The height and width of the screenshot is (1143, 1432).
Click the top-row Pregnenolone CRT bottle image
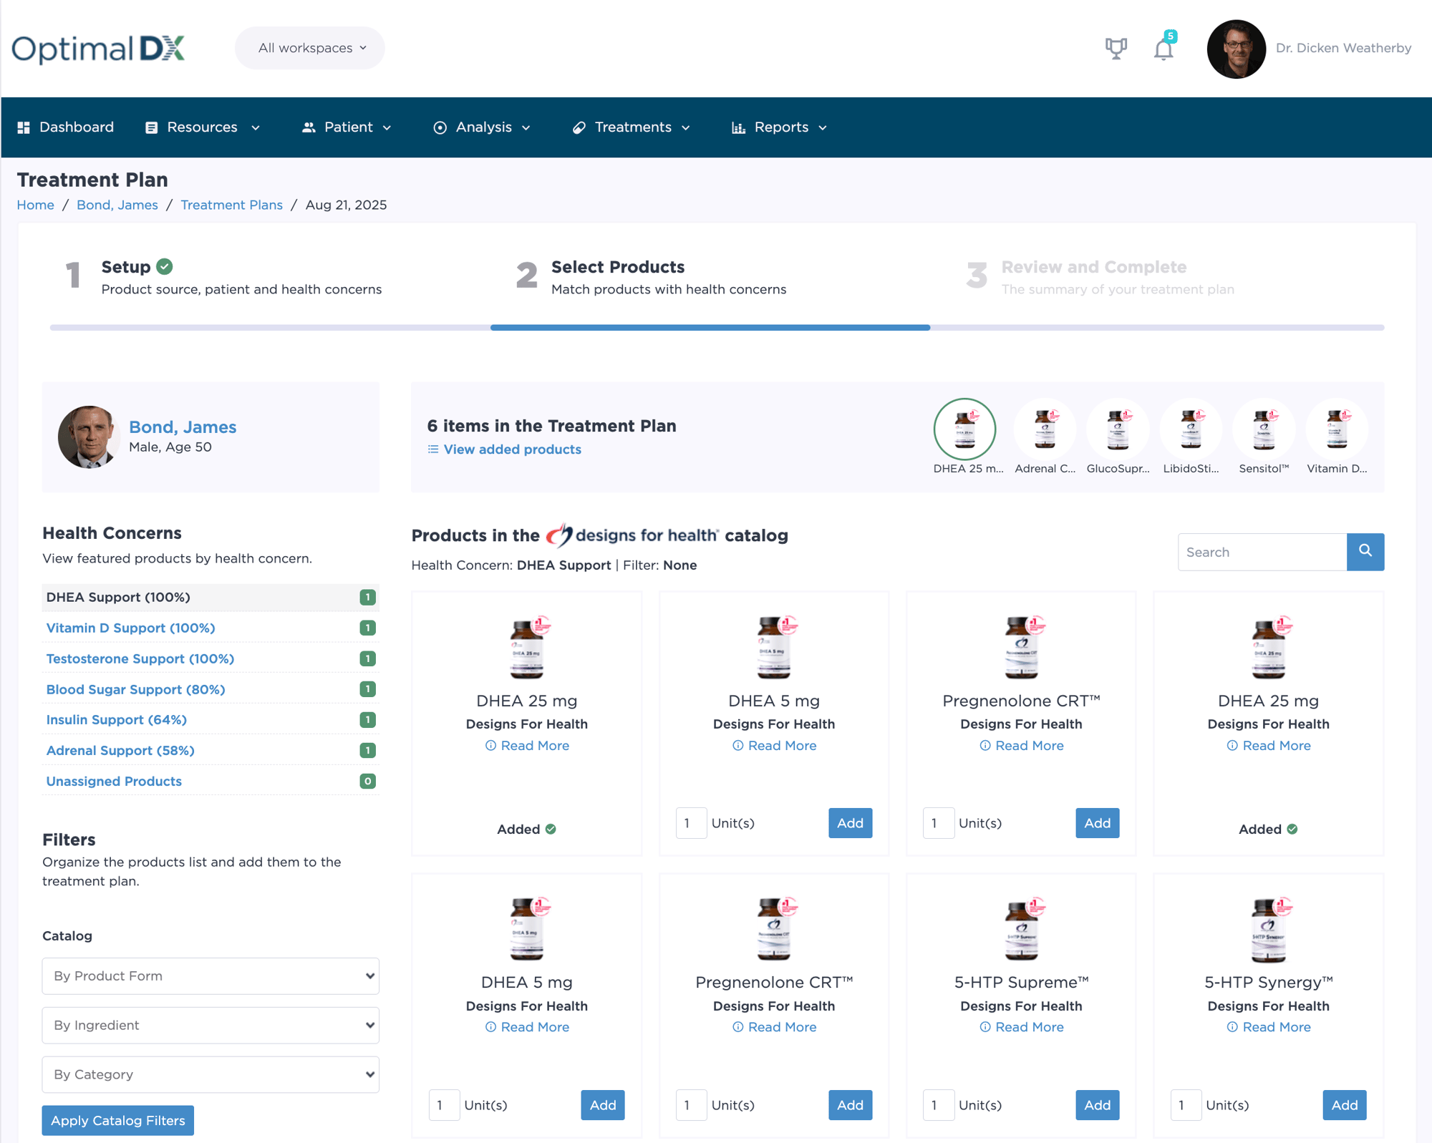tap(1022, 646)
